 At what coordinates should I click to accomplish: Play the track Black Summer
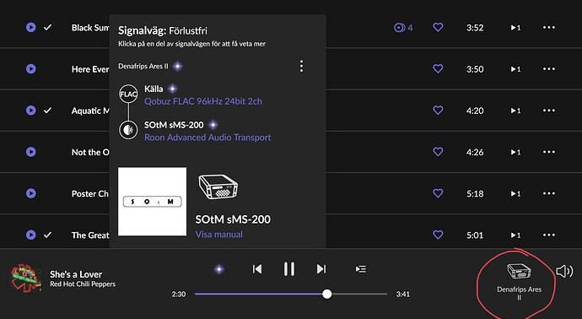31,28
